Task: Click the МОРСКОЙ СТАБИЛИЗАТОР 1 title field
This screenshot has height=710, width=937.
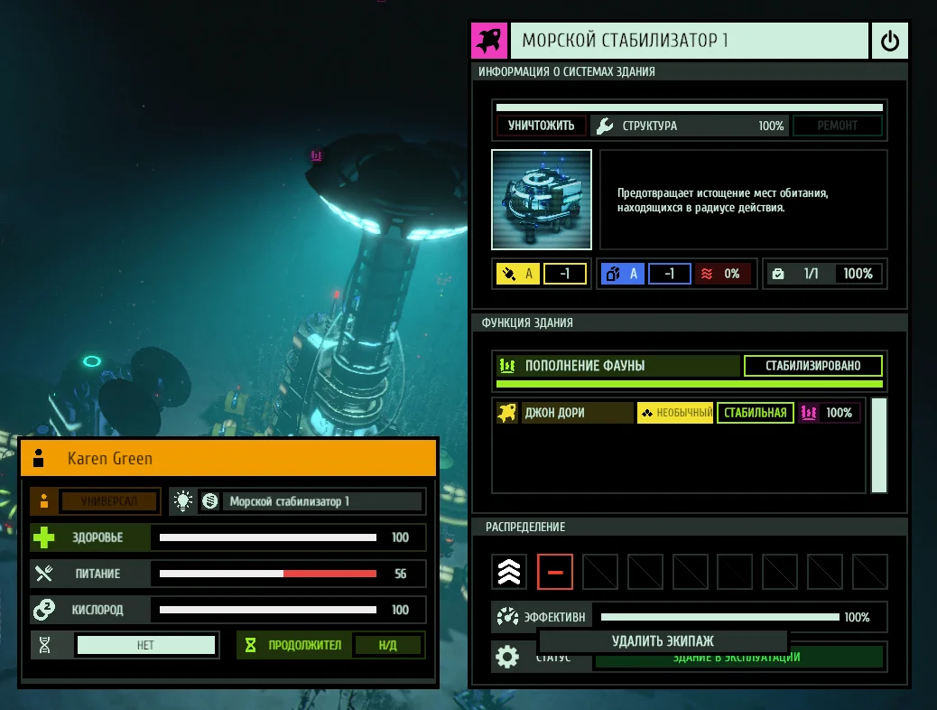Action: [690, 41]
